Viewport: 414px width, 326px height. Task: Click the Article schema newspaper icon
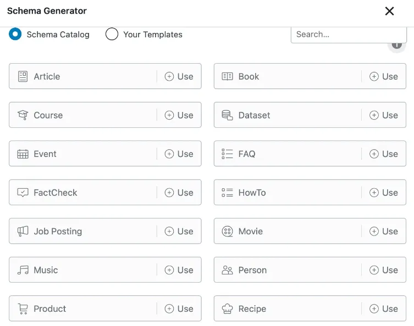pos(23,76)
